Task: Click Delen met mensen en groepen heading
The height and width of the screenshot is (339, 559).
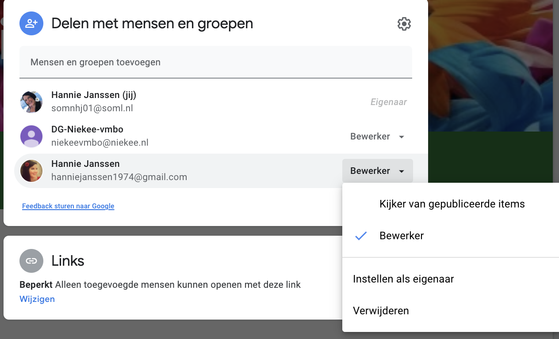Action: coord(152,23)
